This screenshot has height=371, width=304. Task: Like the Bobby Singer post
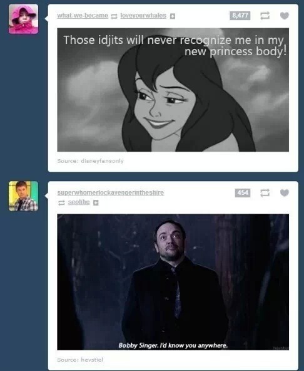coord(285,193)
